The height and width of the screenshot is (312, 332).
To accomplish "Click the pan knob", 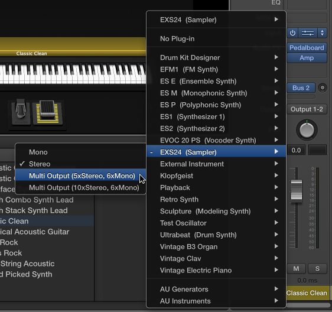I will tap(307, 130).
